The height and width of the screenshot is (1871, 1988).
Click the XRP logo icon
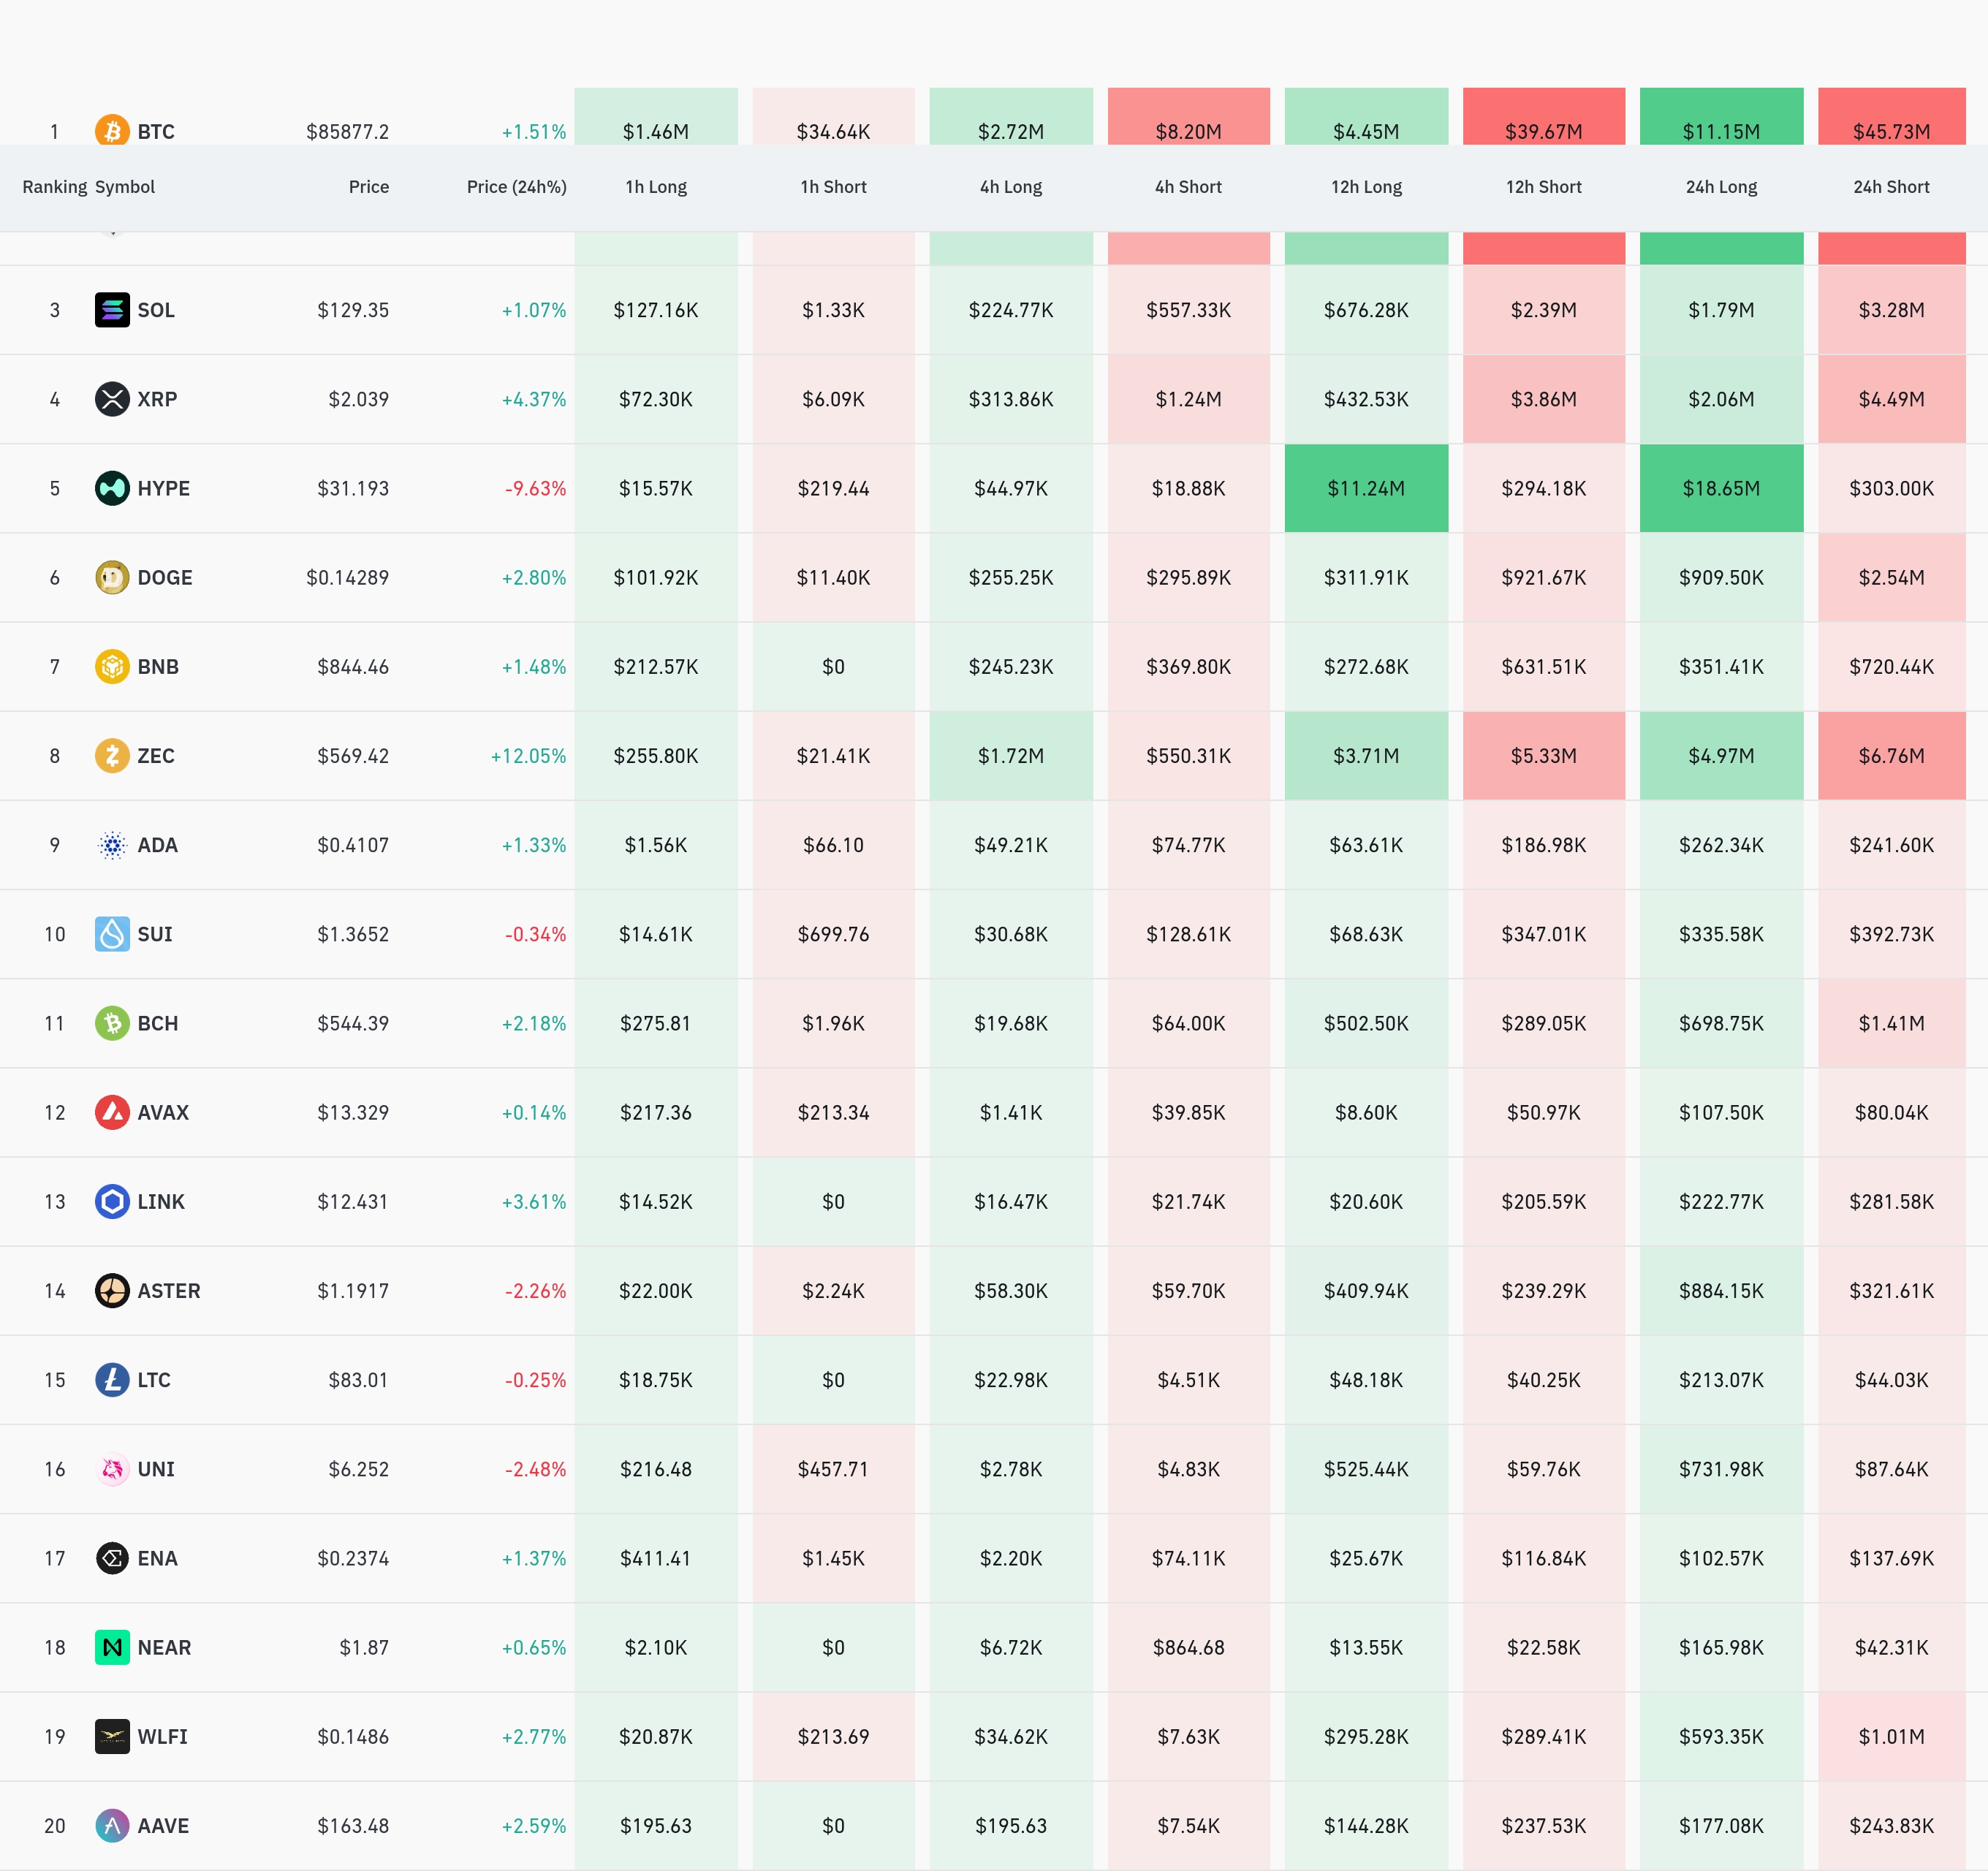click(x=112, y=399)
